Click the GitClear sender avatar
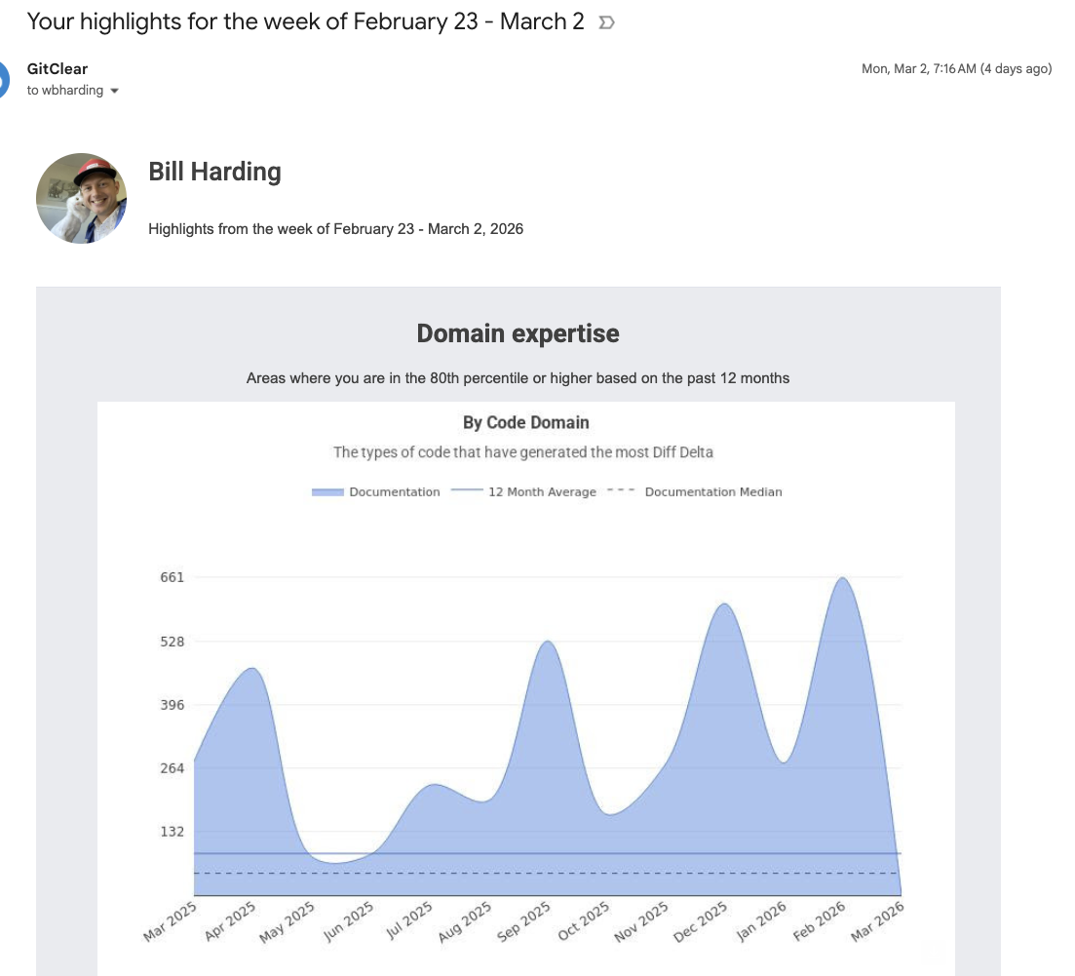The height and width of the screenshot is (976, 1075). coord(5,79)
